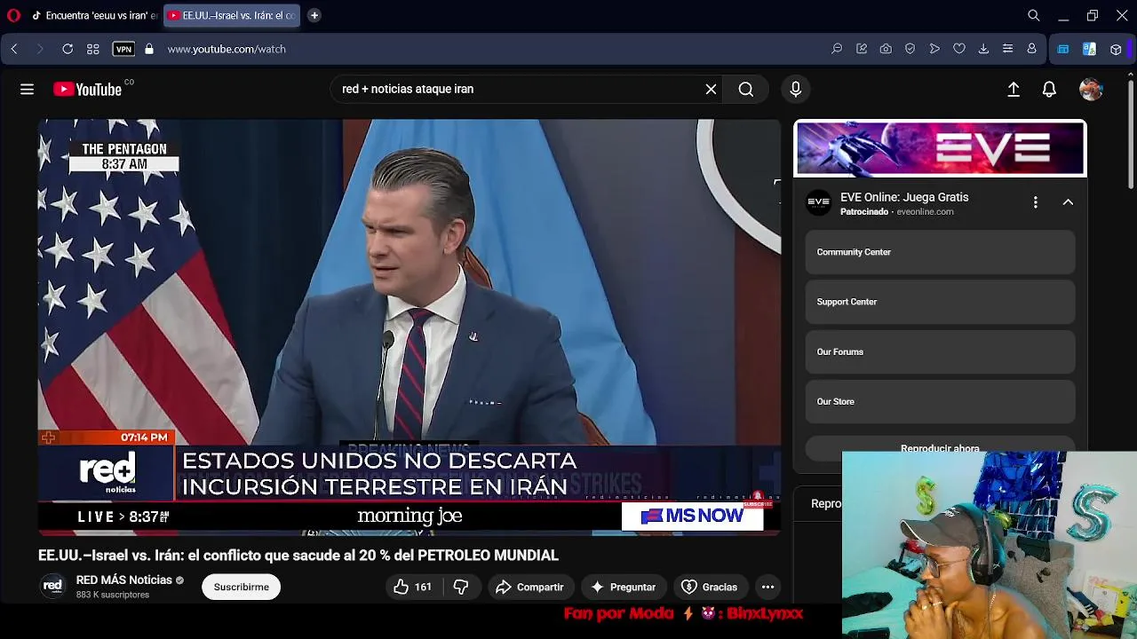Open the YouTube hamburger guide menu
1137x639 pixels.
tap(27, 89)
